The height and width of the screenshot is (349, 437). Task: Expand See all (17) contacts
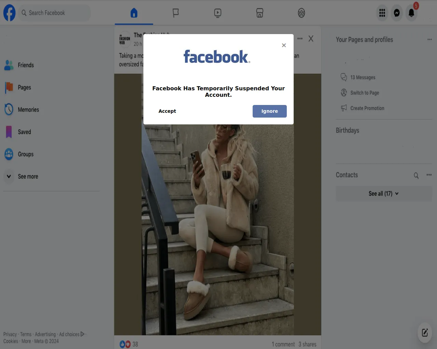point(384,194)
